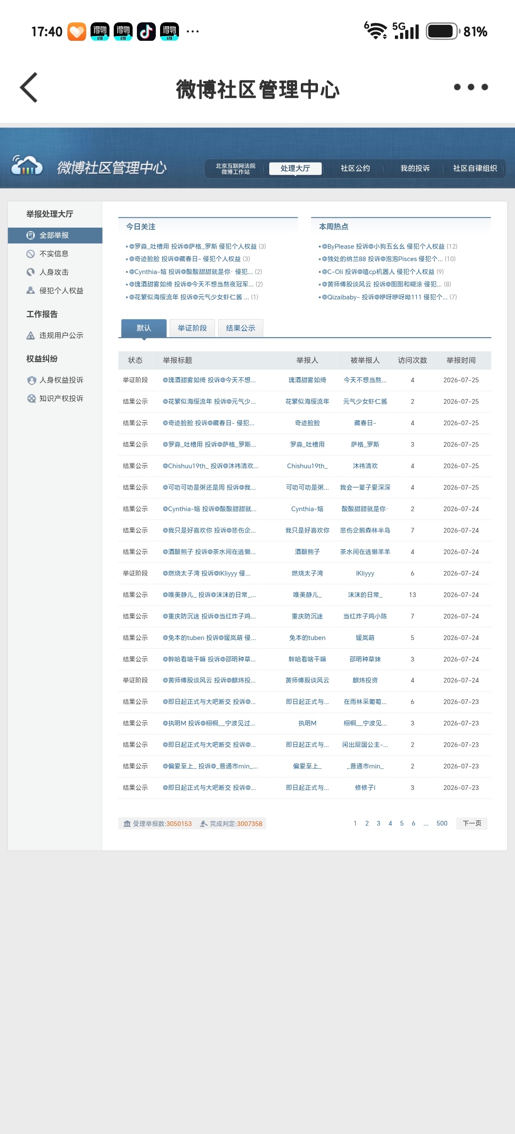The height and width of the screenshot is (1134, 515).
Task: Open 今日关注 item @罗淼_吐槽用 投诉@萨格_罗斯
Action: tap(193, 247)
